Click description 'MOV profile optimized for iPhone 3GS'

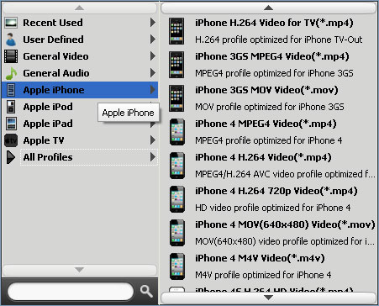pos(270,107)
